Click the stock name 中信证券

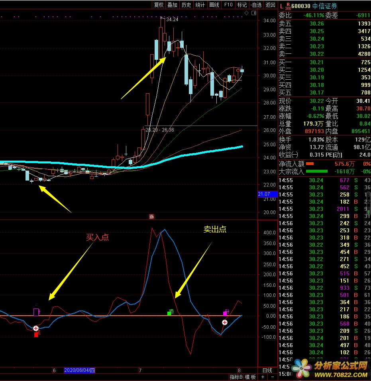325,6
